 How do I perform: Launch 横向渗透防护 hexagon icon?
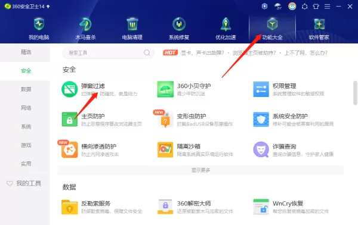pos(70,149)
